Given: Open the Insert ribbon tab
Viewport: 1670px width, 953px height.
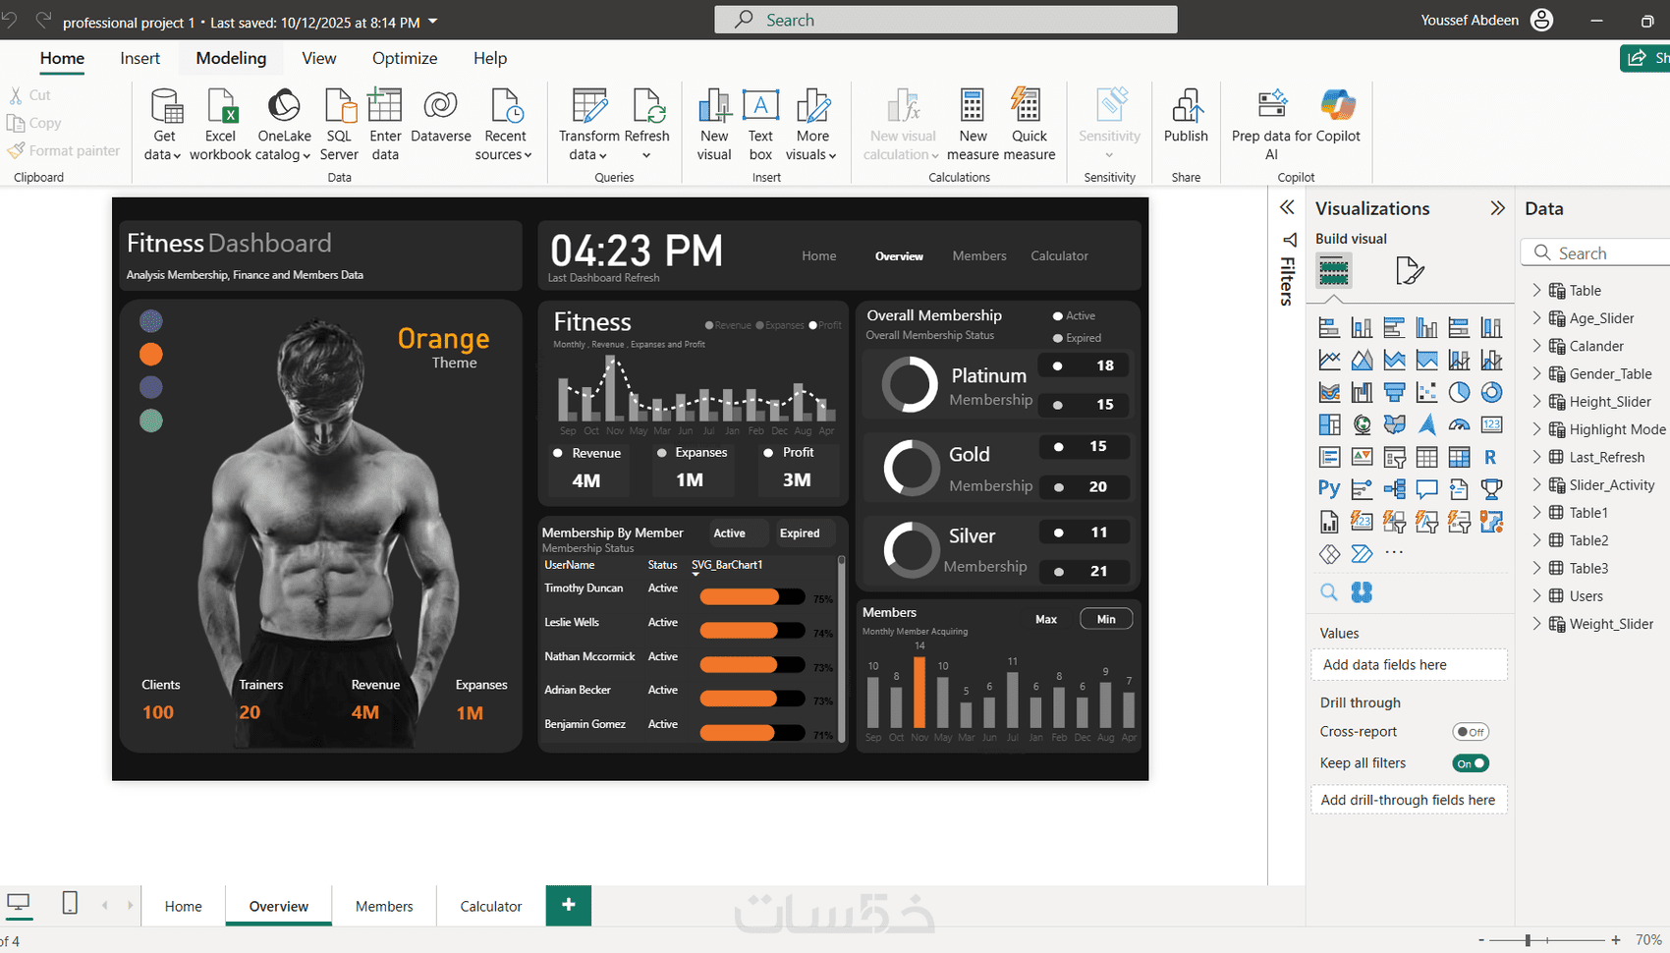Looking at the screenshot, I should click(140, 58).
